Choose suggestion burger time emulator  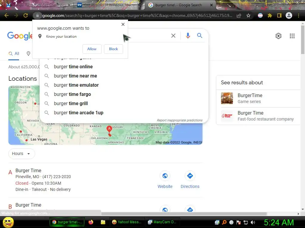click(124, 85)
